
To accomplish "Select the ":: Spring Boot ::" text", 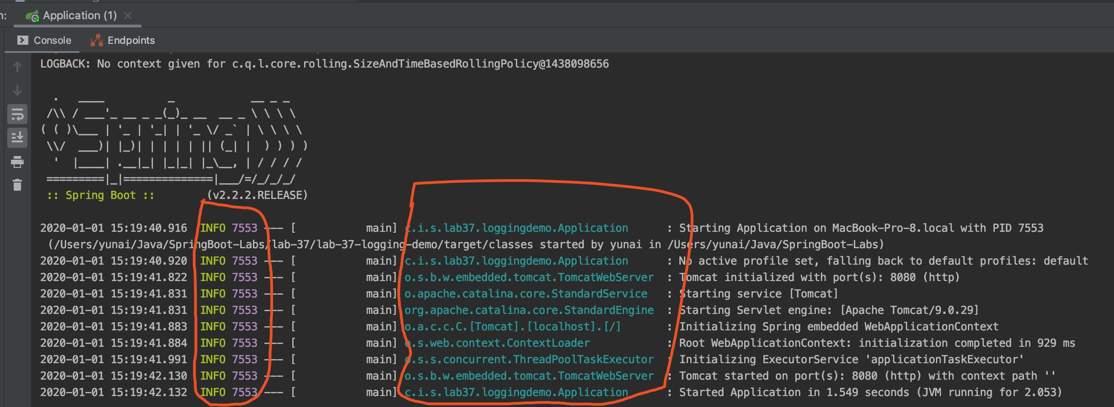I will [x=101, y=195].
